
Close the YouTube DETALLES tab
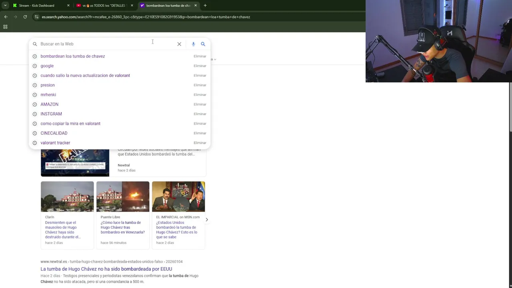tap(132, 6)
